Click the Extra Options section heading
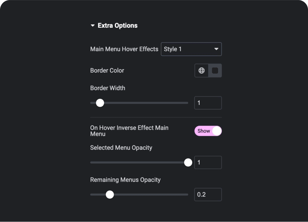308x222 pixels. click(x=117, y=26)
